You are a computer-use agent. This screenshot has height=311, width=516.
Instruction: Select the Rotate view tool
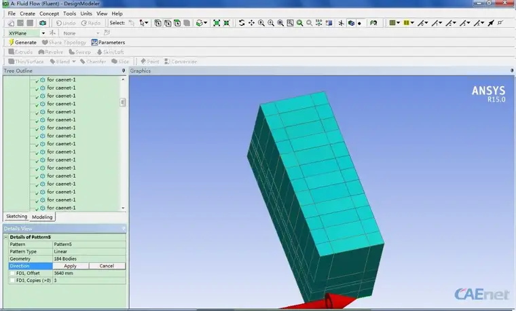pos(242,23)
